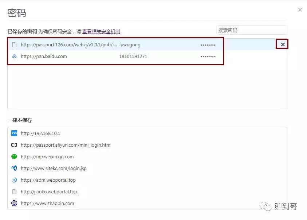Click the WeChat icon beside mp.weixin.qq.com
Screen dimensions: 307x220
tap(14, 157)
